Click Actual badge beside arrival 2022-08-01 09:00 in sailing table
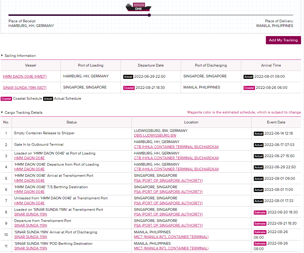The height and width of the screenshot is (253, 304). [248, 77]
